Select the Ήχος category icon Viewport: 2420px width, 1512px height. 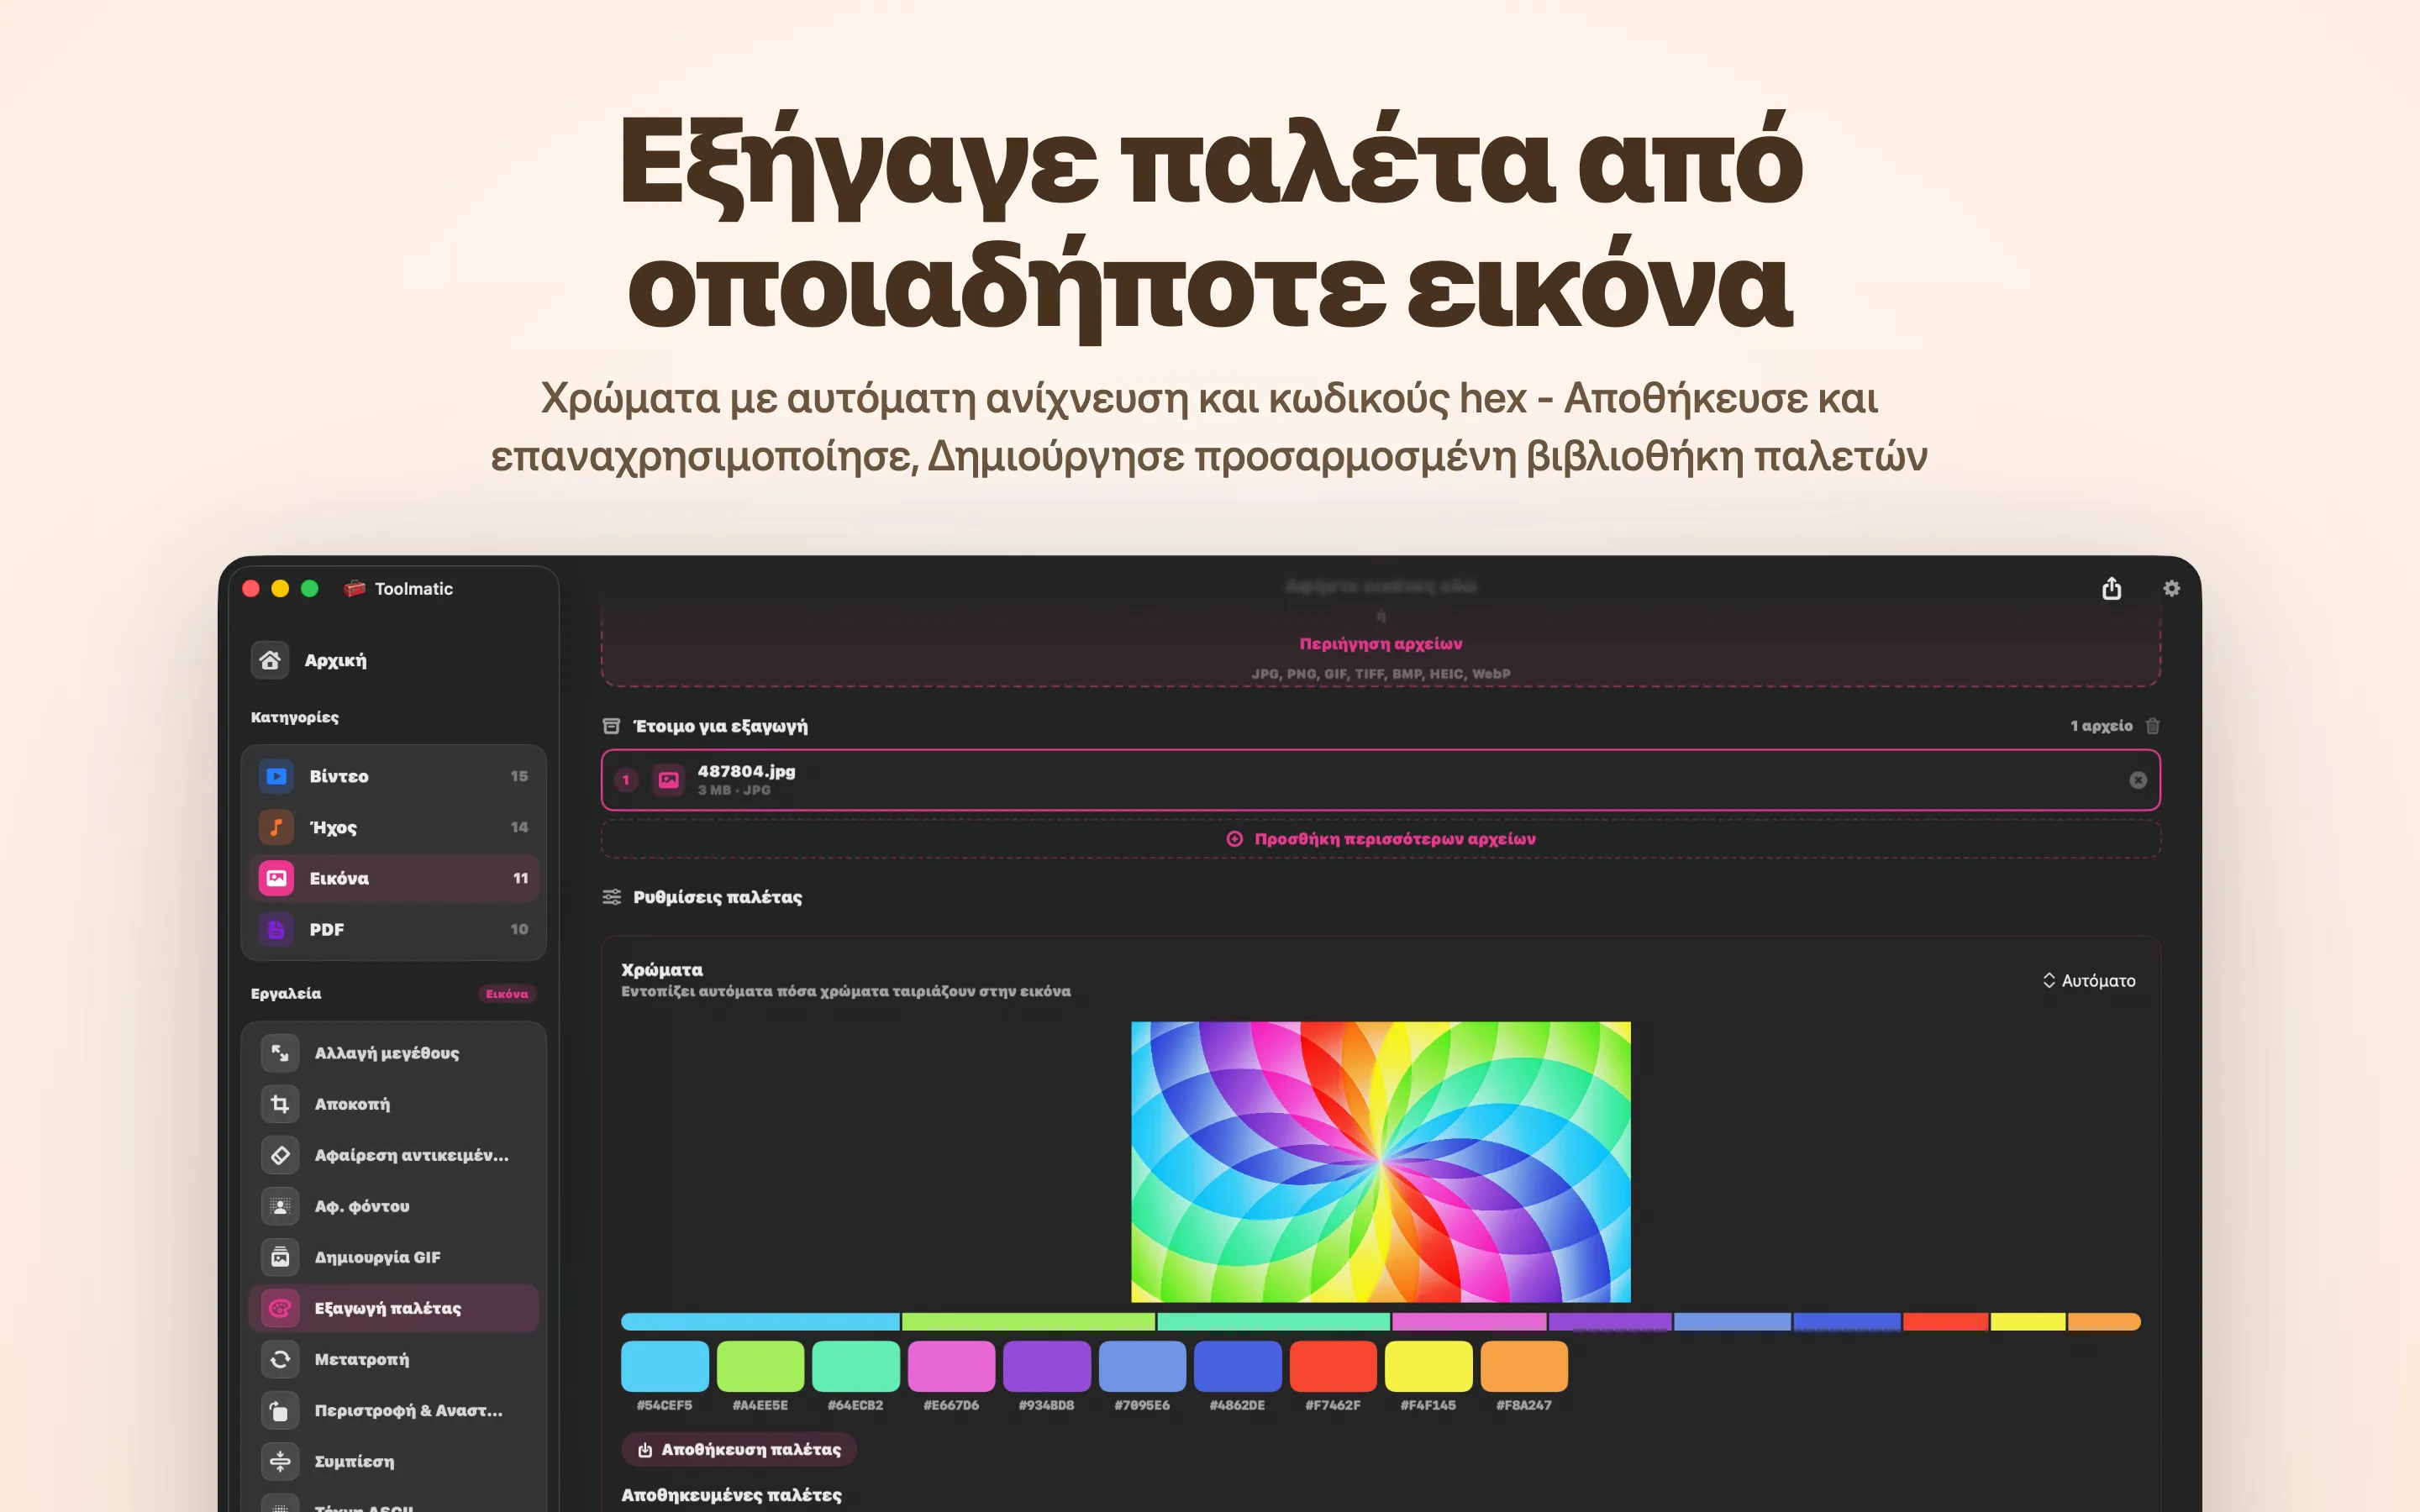(277, 827)
